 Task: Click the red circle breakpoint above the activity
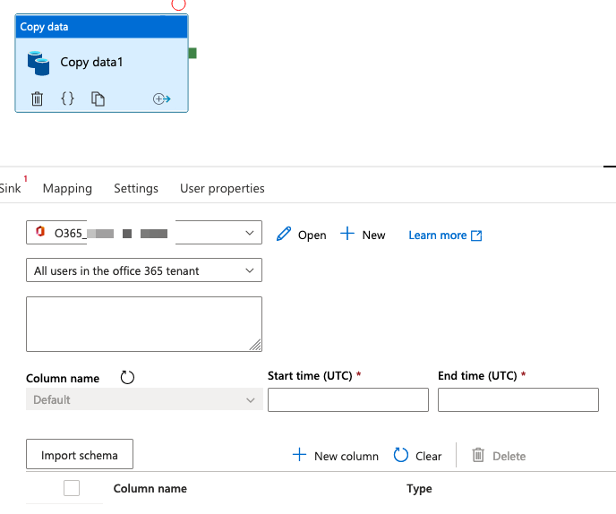click(179, 4)
